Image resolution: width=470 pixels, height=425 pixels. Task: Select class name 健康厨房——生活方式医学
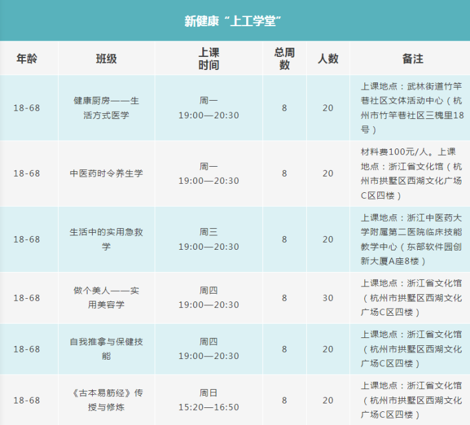pos(106,108)
